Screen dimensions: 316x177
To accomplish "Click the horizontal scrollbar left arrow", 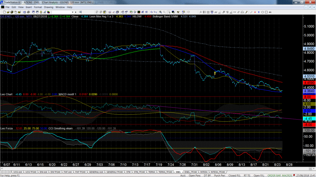I will (x=2, y=169).
